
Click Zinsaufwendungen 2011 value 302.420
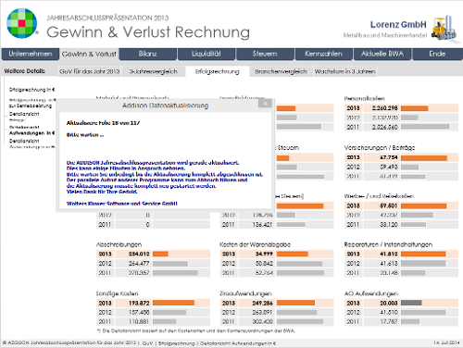[x=263, y=322]
